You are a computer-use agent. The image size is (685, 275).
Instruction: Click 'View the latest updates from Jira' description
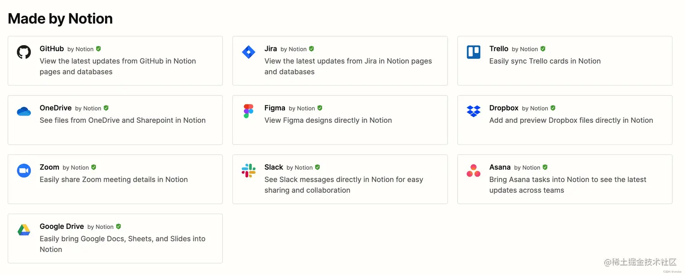[348, 66]
